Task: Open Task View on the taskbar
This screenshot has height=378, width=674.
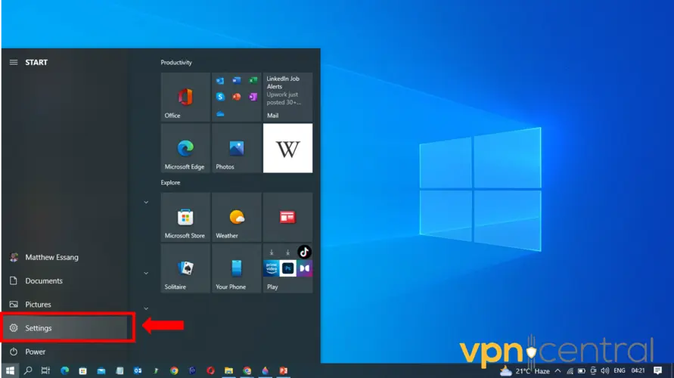Action: click(45, 370)
